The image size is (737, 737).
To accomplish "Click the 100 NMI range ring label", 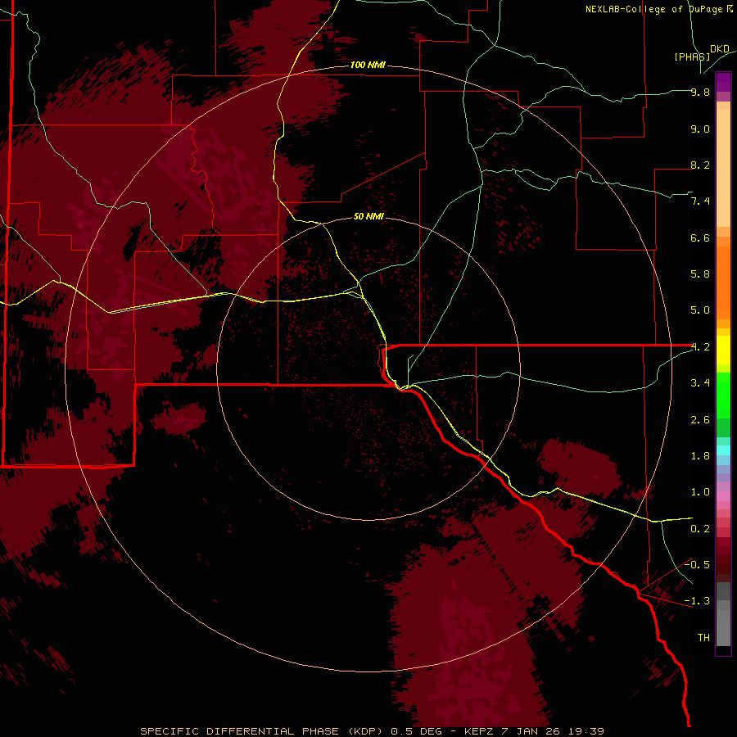I will [368, 65].
